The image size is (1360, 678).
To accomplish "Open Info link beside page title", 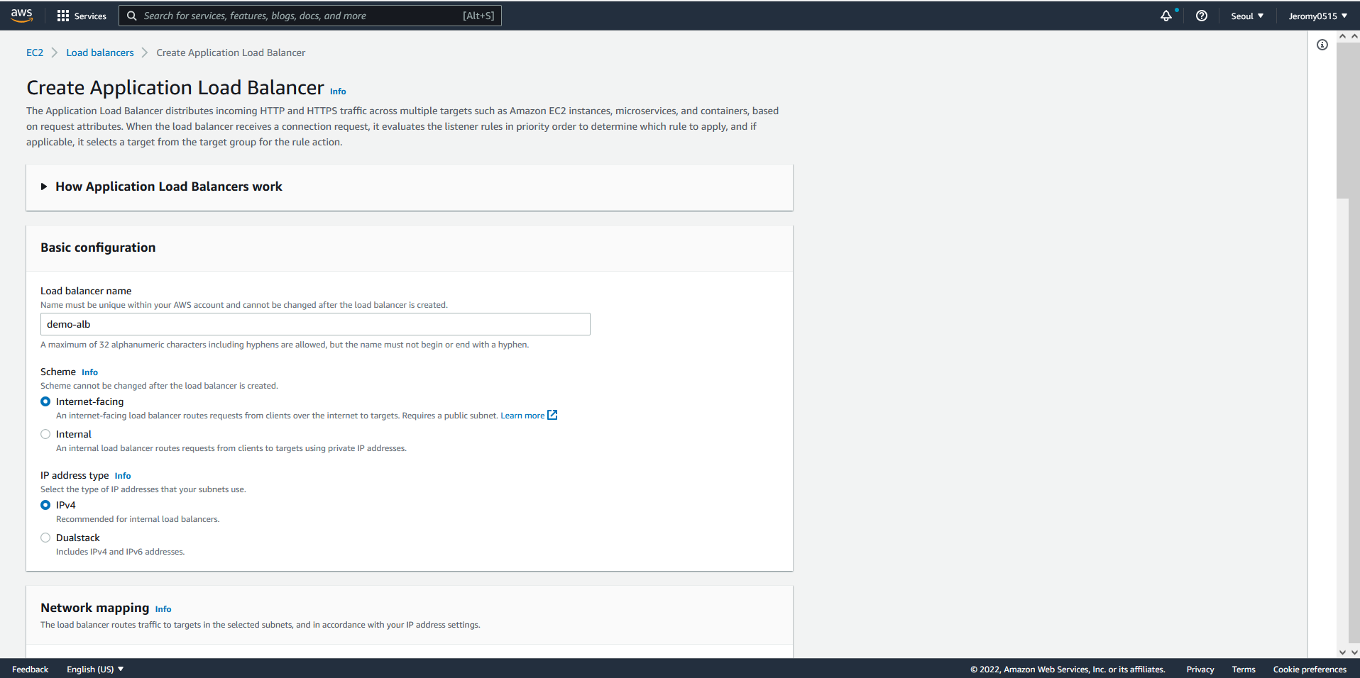I will (x=338, y=91).
